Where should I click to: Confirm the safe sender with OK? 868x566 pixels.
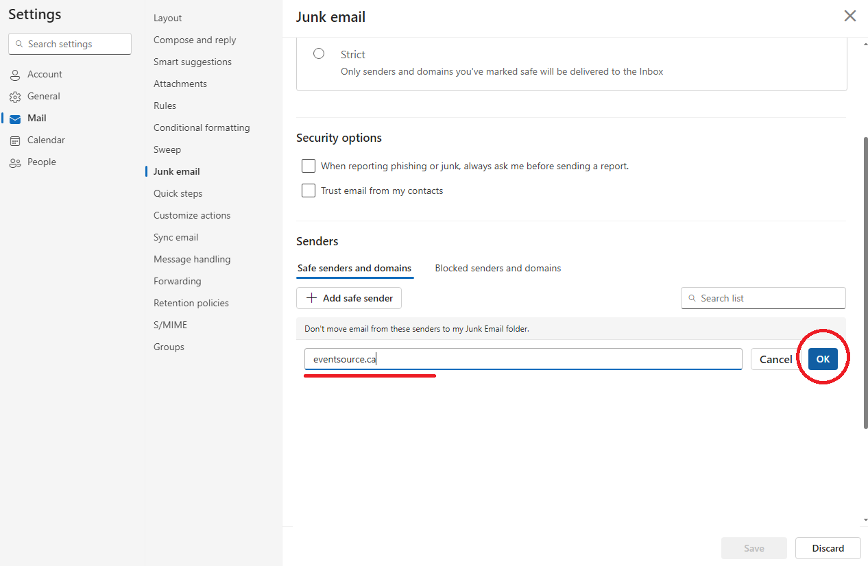tap(823, 359)
